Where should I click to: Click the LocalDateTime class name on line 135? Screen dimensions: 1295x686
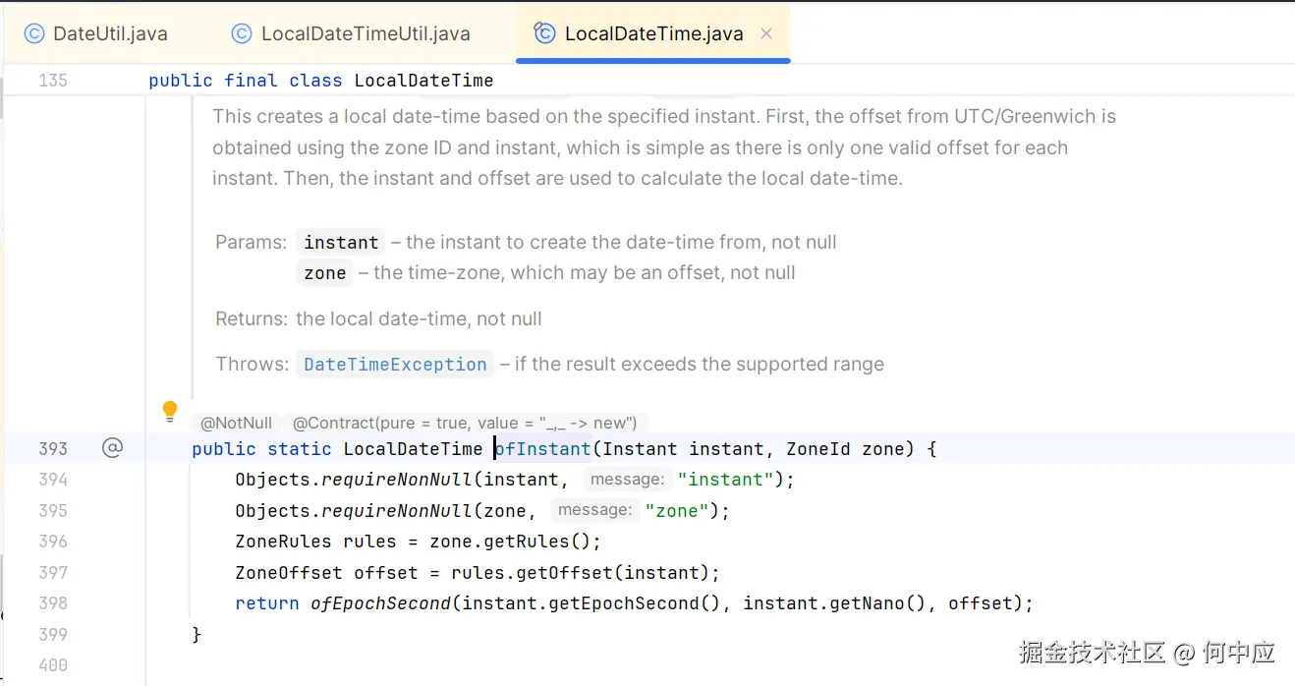click(x=423, y=81)
